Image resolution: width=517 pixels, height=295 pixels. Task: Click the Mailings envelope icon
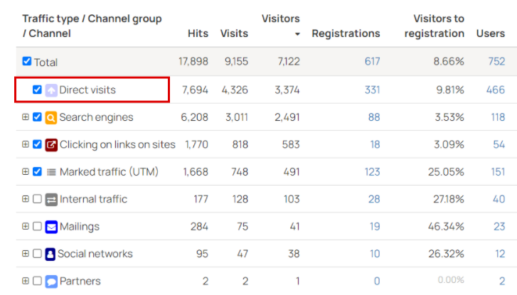[51, 227]
